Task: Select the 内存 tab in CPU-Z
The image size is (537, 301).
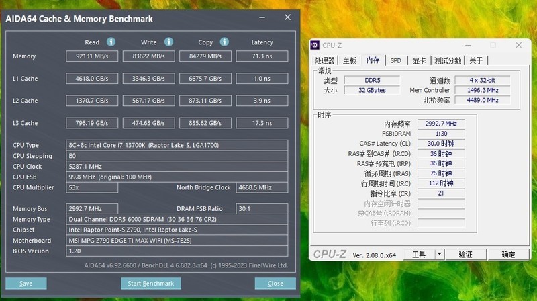Action: pos(373,60)
